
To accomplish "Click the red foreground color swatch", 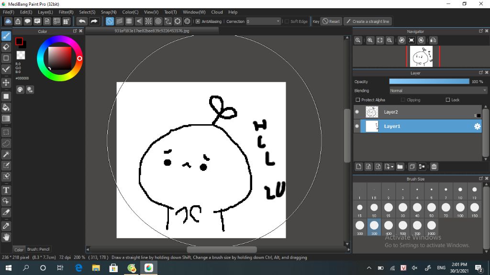I will [x=19, y=41].
